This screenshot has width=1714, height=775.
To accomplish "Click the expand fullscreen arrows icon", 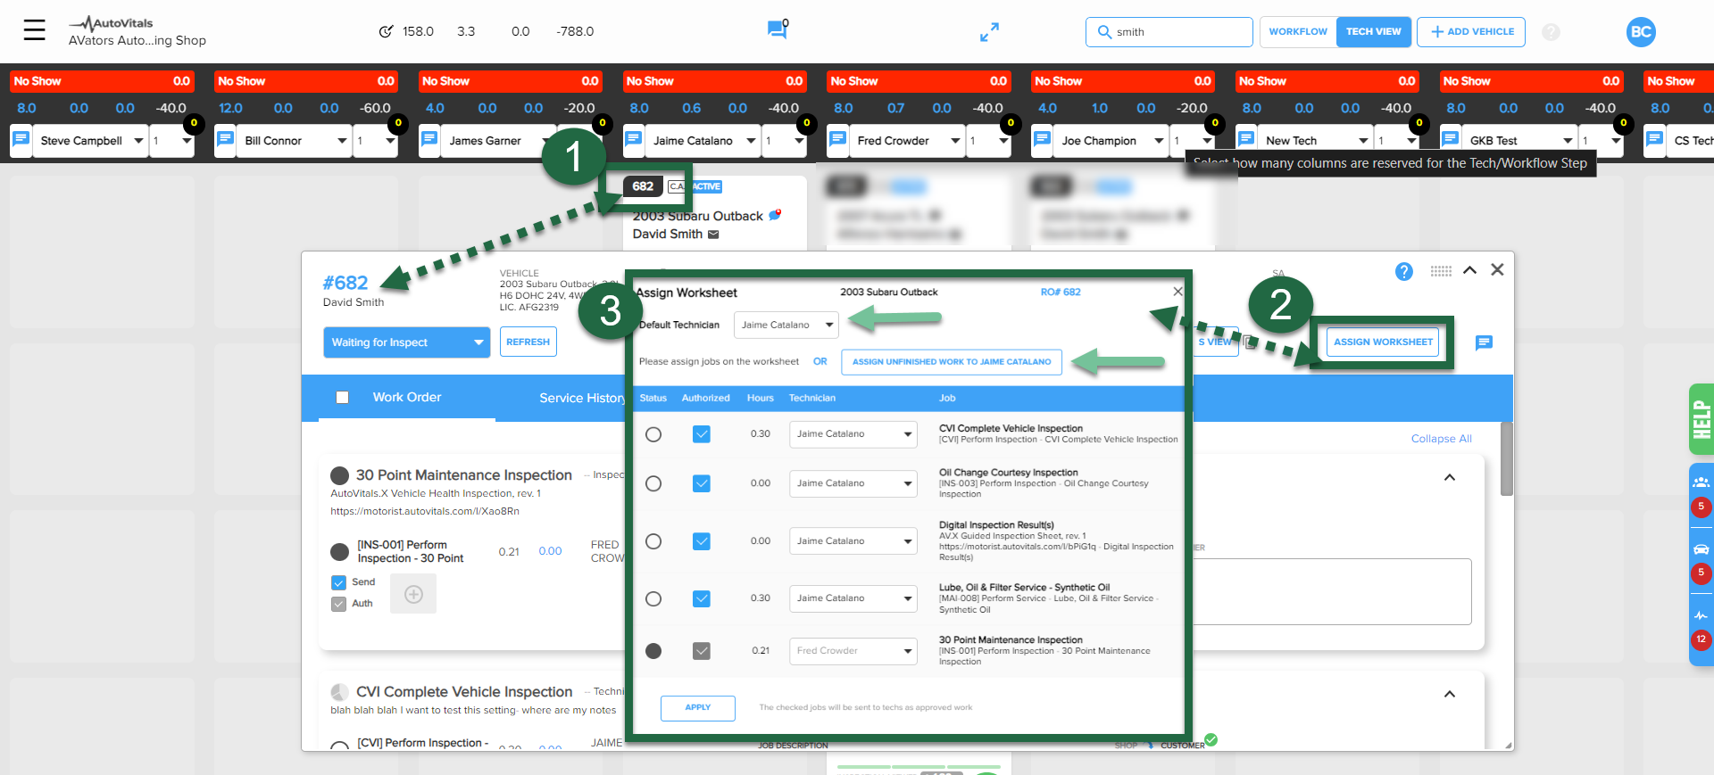I will [989, 32].
